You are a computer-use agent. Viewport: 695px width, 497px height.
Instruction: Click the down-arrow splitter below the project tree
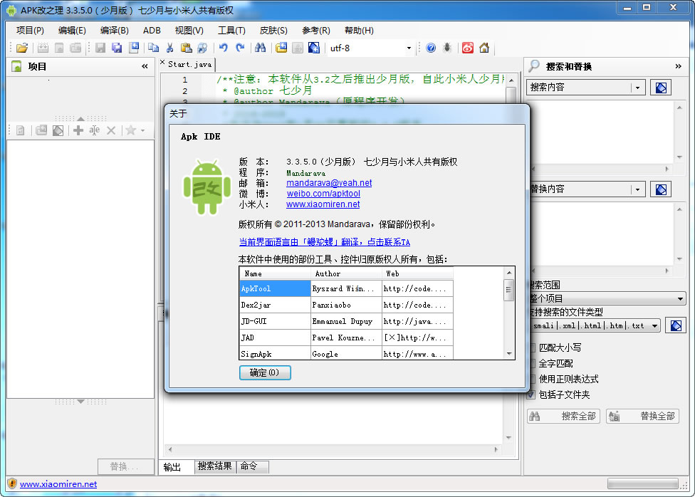[x=80, y=402]
